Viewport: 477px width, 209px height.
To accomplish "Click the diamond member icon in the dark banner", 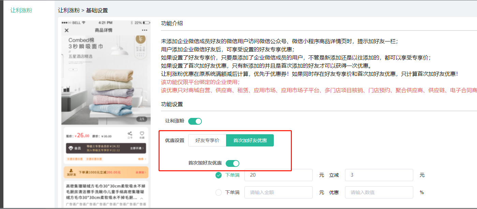I will coord(71,149).
